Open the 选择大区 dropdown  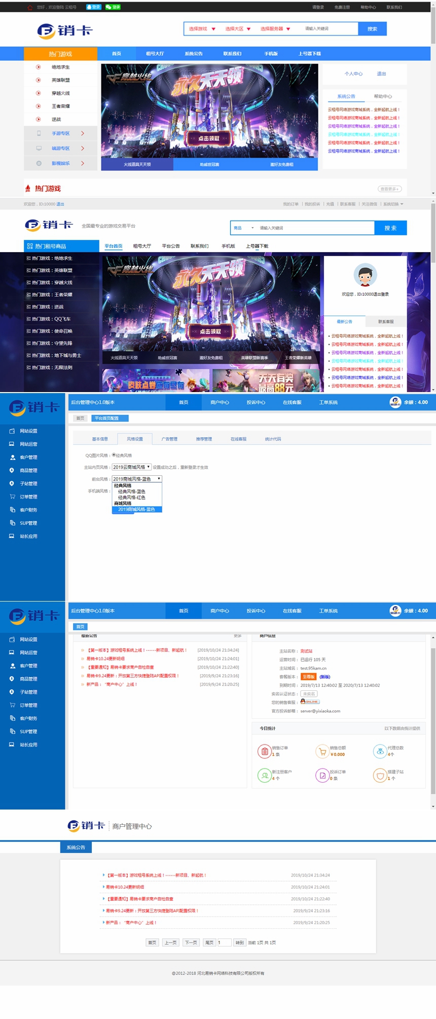pos(238,29)
